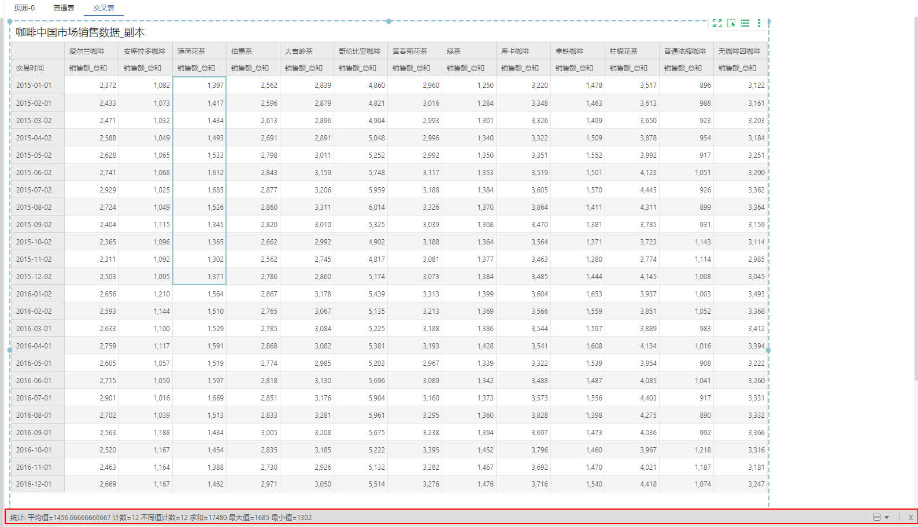Click the 哥伦比亚咖啡 column header
Image resolution: width=918 pixels, height=527 pixels.
tap(360, 51)
